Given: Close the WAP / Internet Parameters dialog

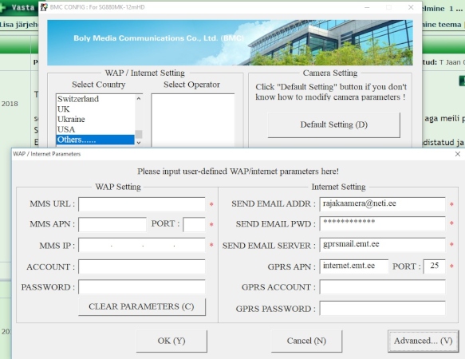Looking at the screenshot, I should coord(458,154).
